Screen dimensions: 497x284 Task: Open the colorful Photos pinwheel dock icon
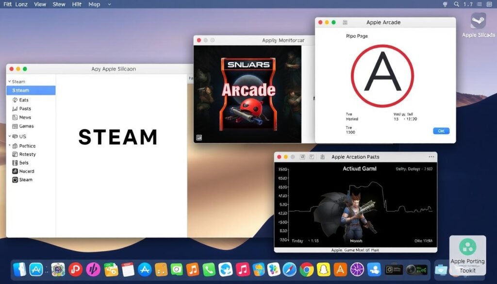(274, 270)
